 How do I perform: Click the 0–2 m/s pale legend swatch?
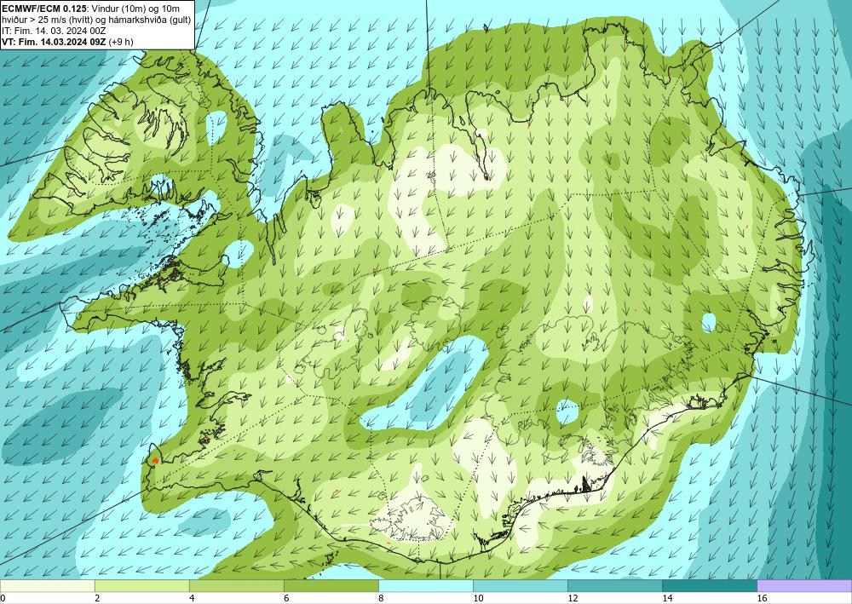click(x=47, y=586)
